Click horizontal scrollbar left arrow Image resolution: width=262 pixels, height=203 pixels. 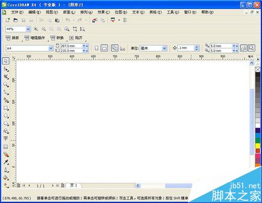(x=138, y=186)
